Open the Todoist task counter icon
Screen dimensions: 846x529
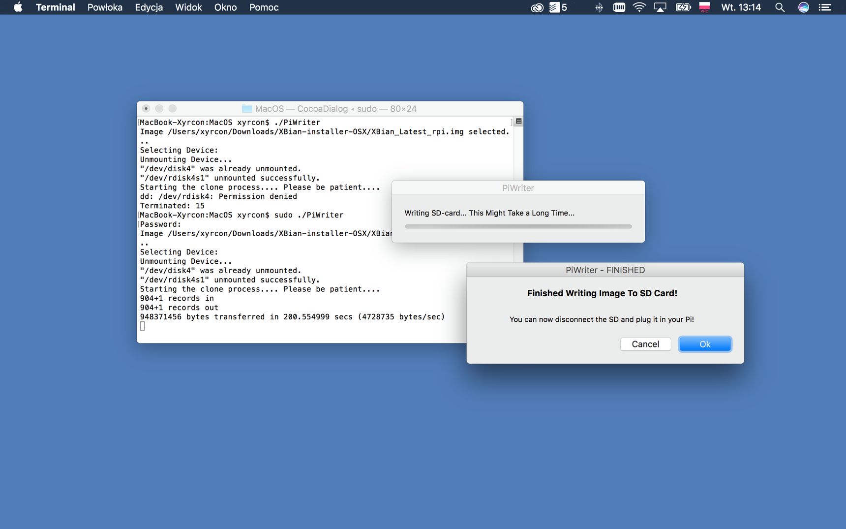click(x=558, y=7)
